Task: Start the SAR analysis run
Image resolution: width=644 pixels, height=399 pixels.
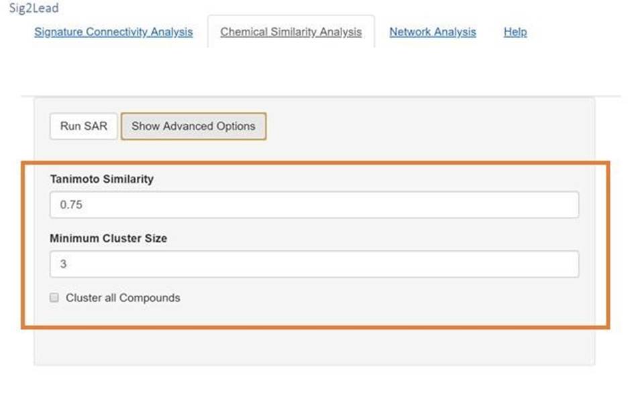Action: [x=84, y=127]
